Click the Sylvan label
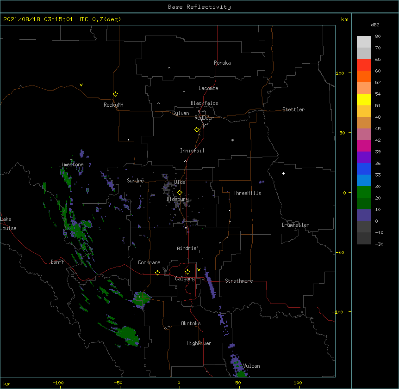This screenshot has width=399, height=389. click(181, 113)
